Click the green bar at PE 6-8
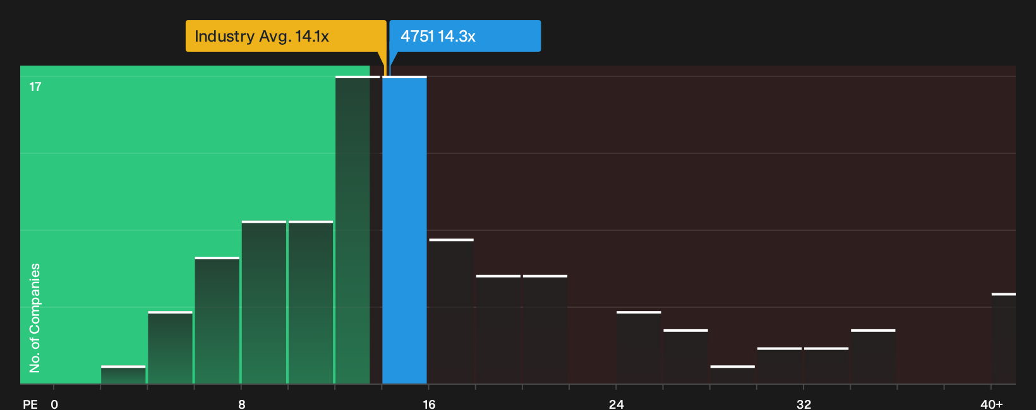 (217, 320)
